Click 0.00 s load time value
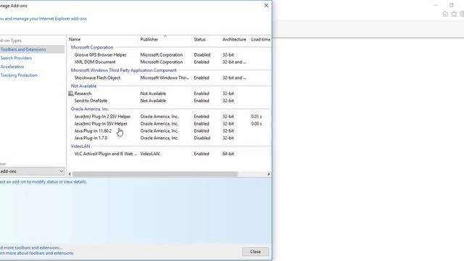This screenshot has height=261, width=464. (256, 124)
